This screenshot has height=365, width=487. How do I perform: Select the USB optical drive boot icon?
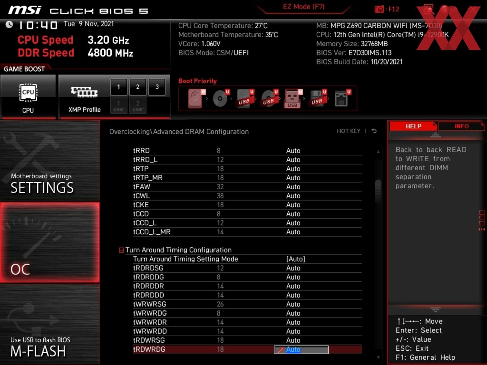tap(269, 98)
